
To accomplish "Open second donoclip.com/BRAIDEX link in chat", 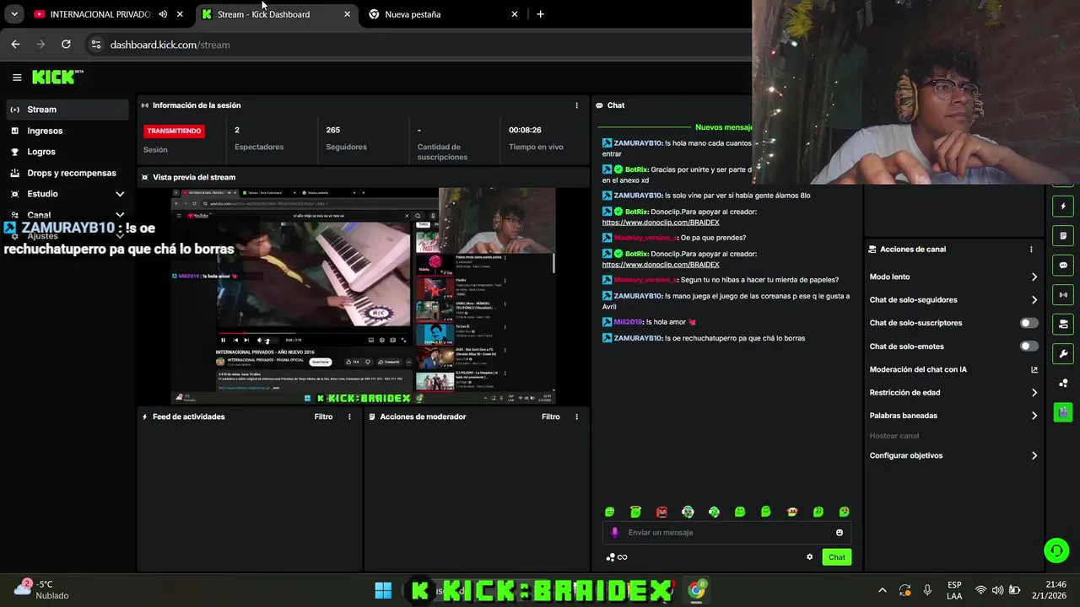I will click(661, 265).
